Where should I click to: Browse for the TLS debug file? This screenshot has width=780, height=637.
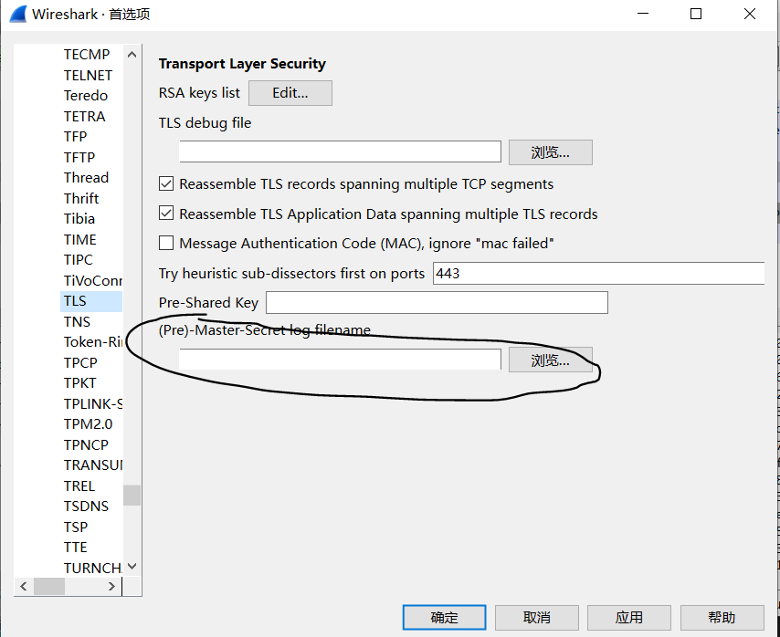(550, 152)
